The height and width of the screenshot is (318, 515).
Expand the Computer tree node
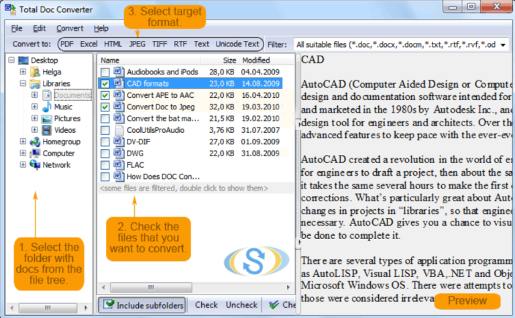[x=23, y=153]
